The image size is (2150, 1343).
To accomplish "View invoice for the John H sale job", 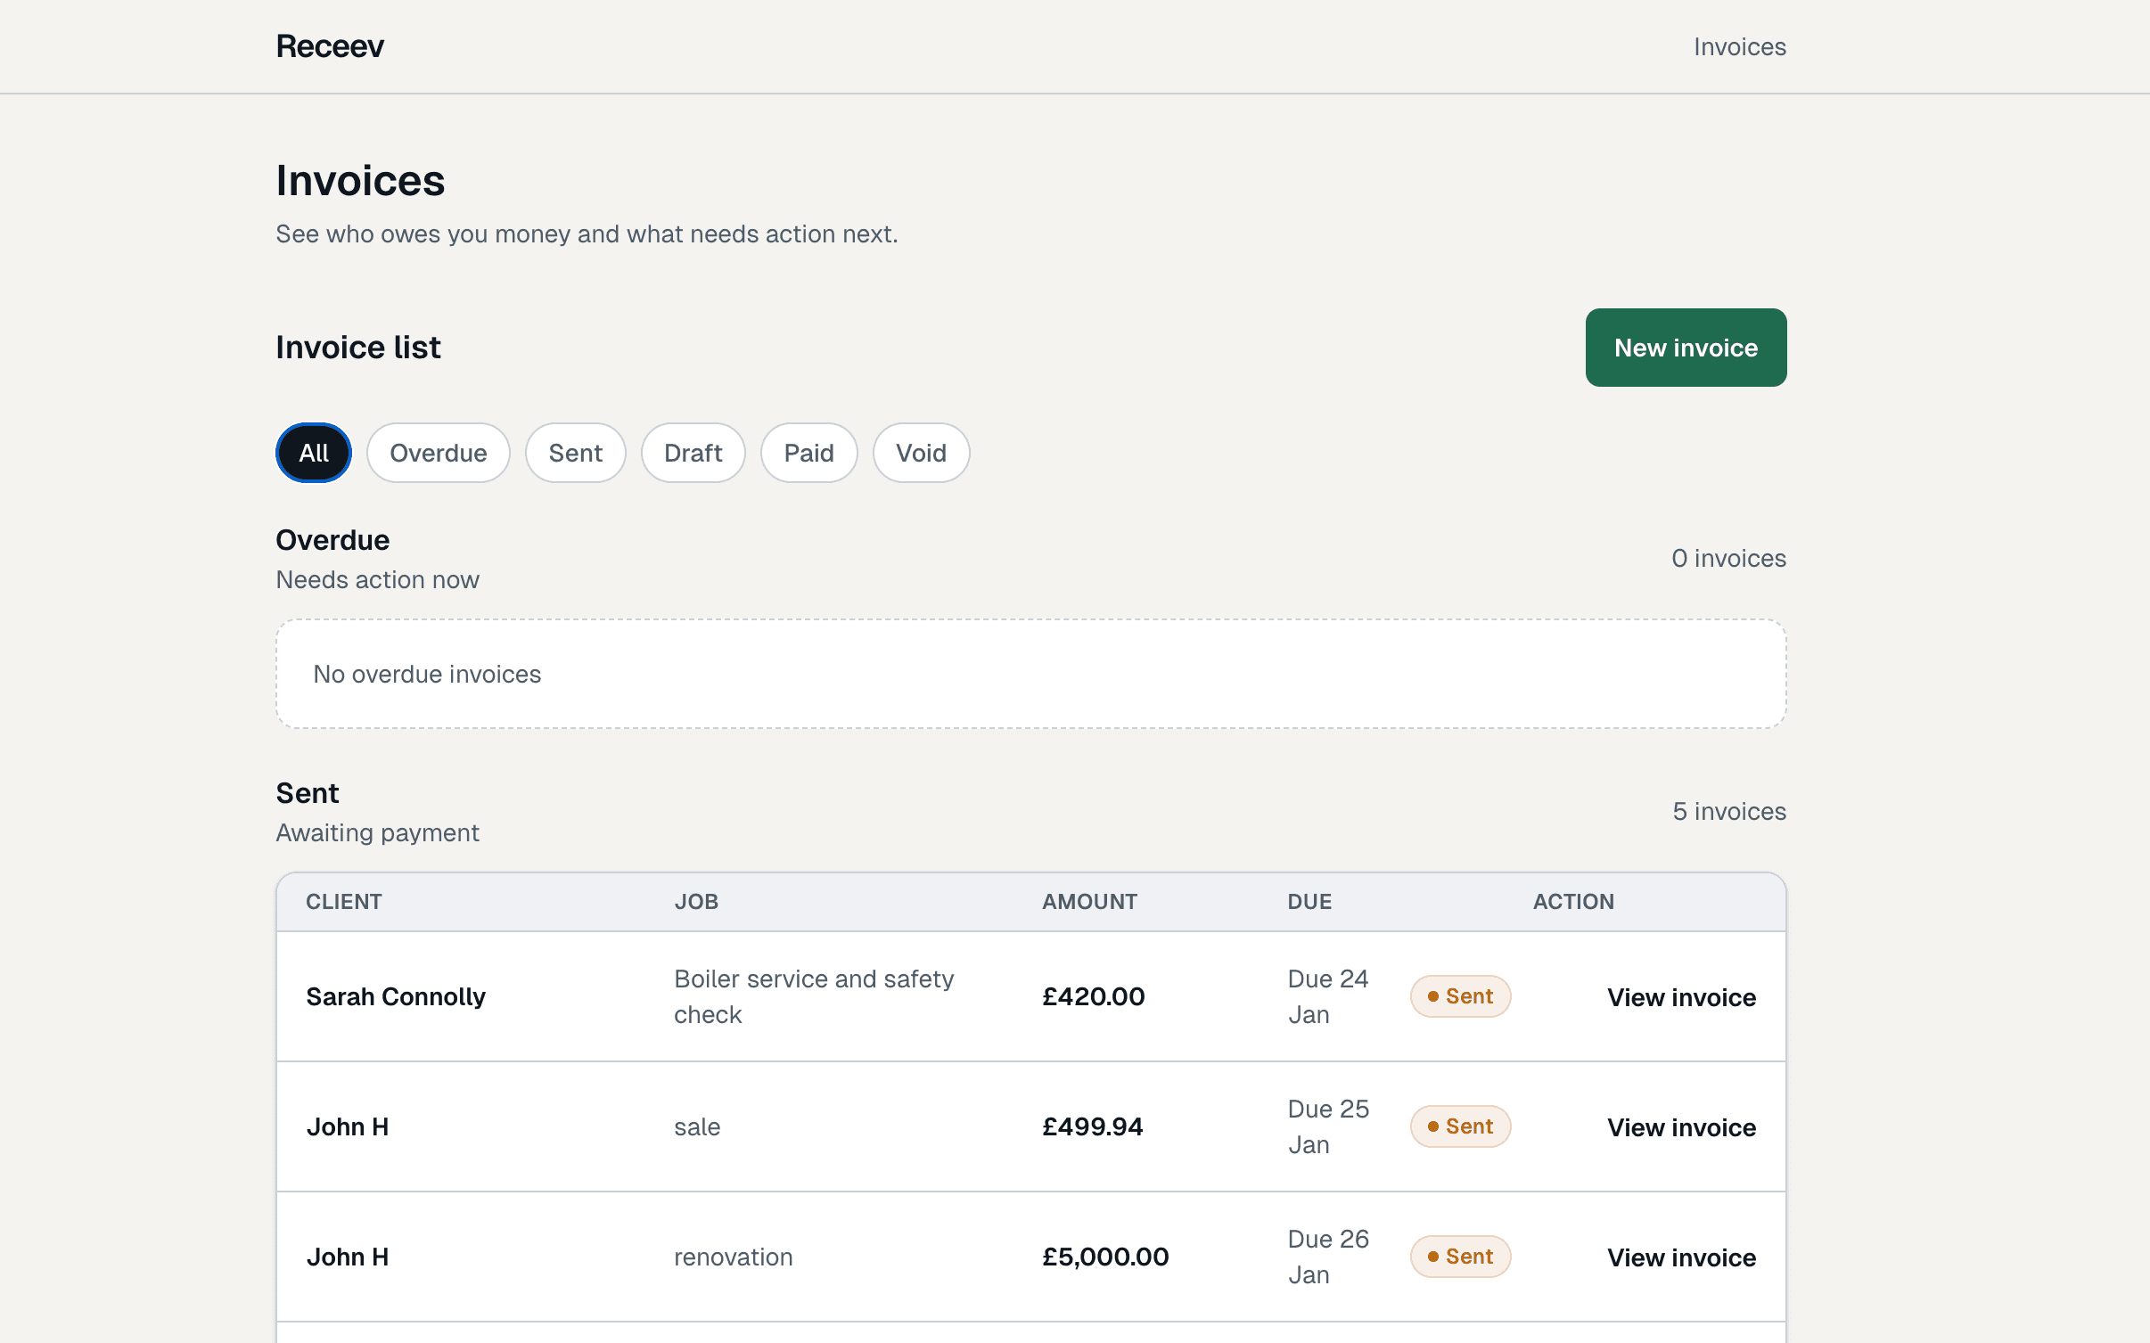I will click(x=1681, y=1126).
